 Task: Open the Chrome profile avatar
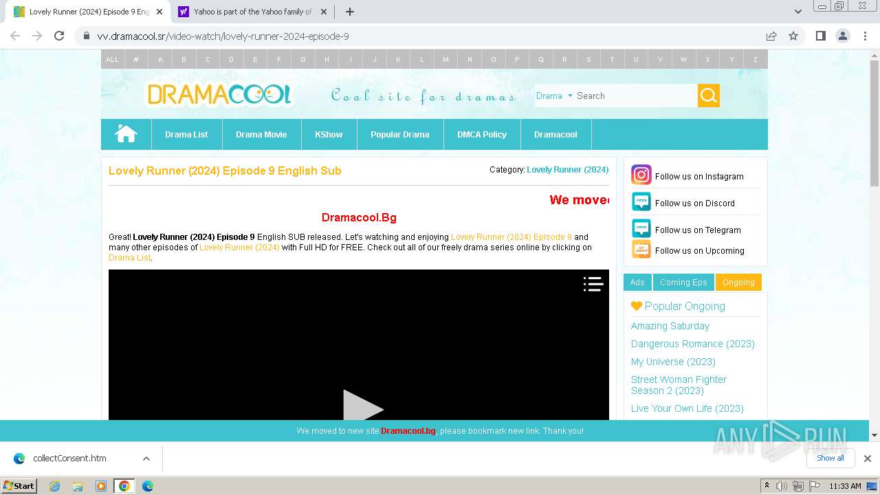[x=842, y=36]
